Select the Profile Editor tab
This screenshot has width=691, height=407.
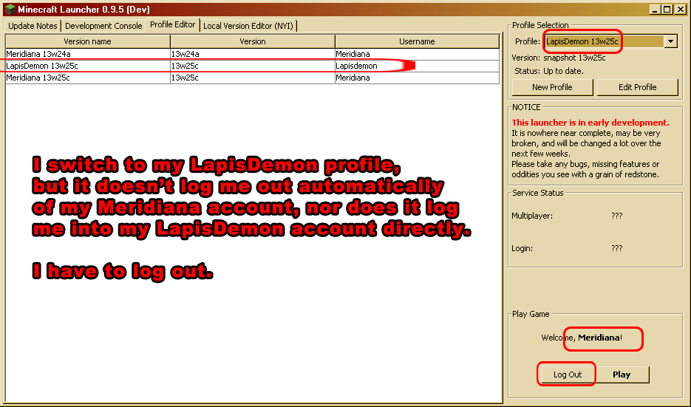click(172, 24)
